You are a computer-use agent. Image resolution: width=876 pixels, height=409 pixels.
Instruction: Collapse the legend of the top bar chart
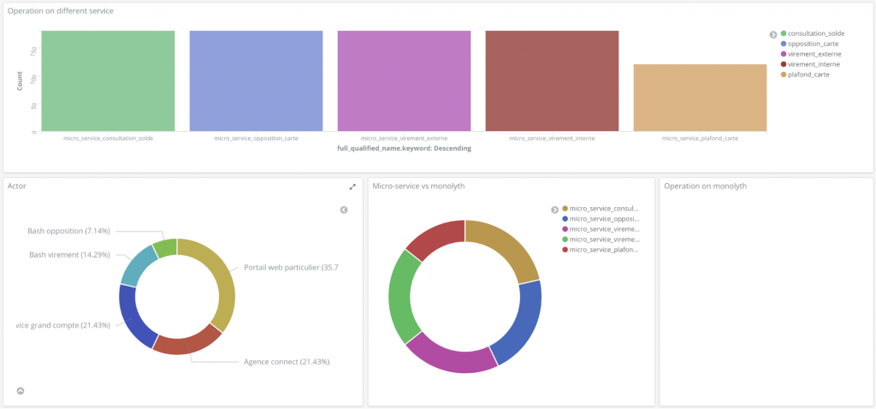click(x=772, y=34)
